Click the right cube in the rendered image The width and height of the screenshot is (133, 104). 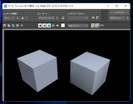click(90, 73)
